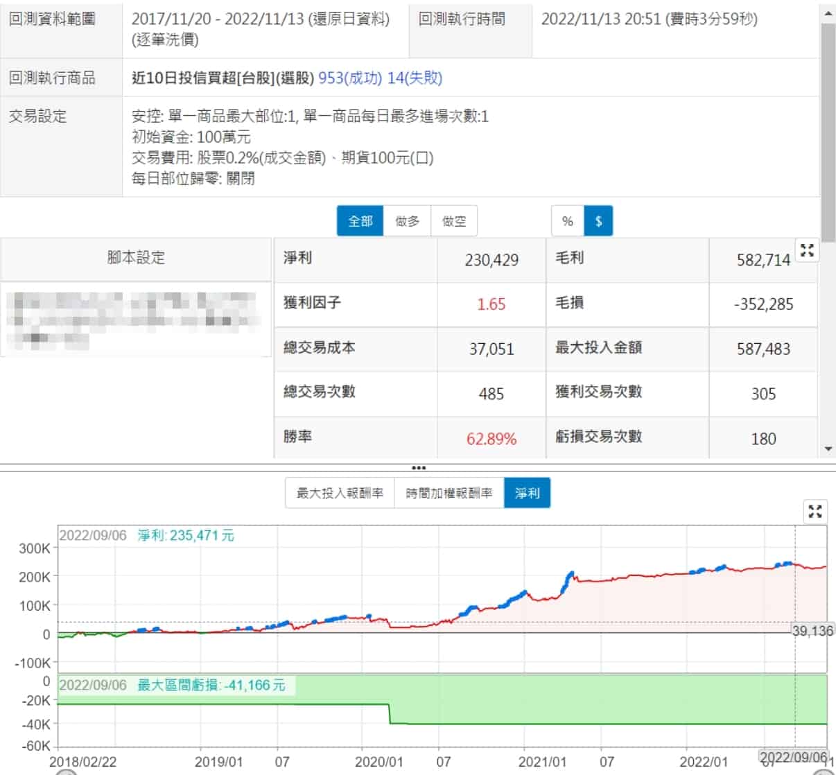Click the scrollbar down arrow
Screen dimensions: 836x775
[828, 449]
